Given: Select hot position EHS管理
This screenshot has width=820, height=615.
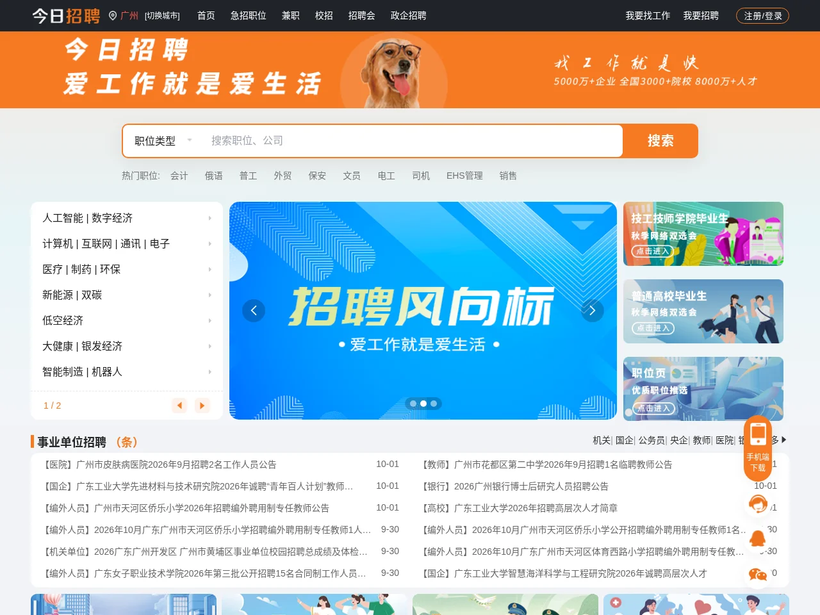Looking at the screenshot, I should pos(465,176).
